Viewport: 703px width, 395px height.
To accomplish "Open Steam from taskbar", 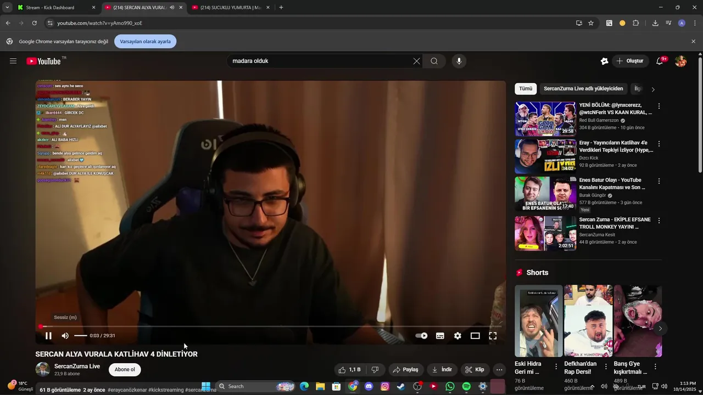I will pyautogui.click(x=401, y=386).
